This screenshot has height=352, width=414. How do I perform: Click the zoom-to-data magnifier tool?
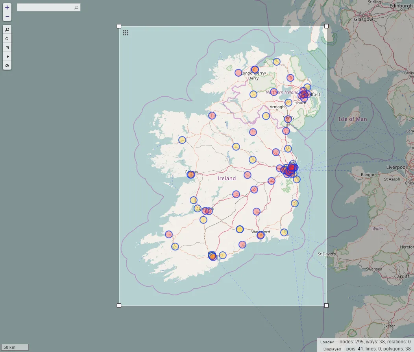point(7,29)
